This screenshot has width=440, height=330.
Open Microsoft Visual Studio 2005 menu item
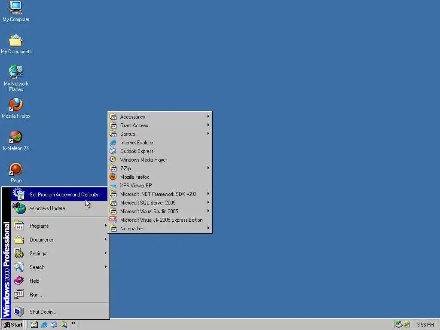(x=160, y=211)
